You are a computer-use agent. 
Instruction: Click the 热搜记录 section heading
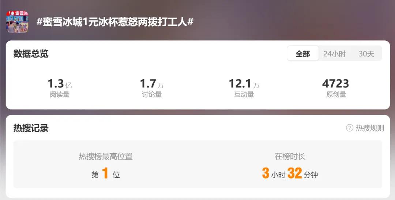pyautogui.click(x=31, y=128)
